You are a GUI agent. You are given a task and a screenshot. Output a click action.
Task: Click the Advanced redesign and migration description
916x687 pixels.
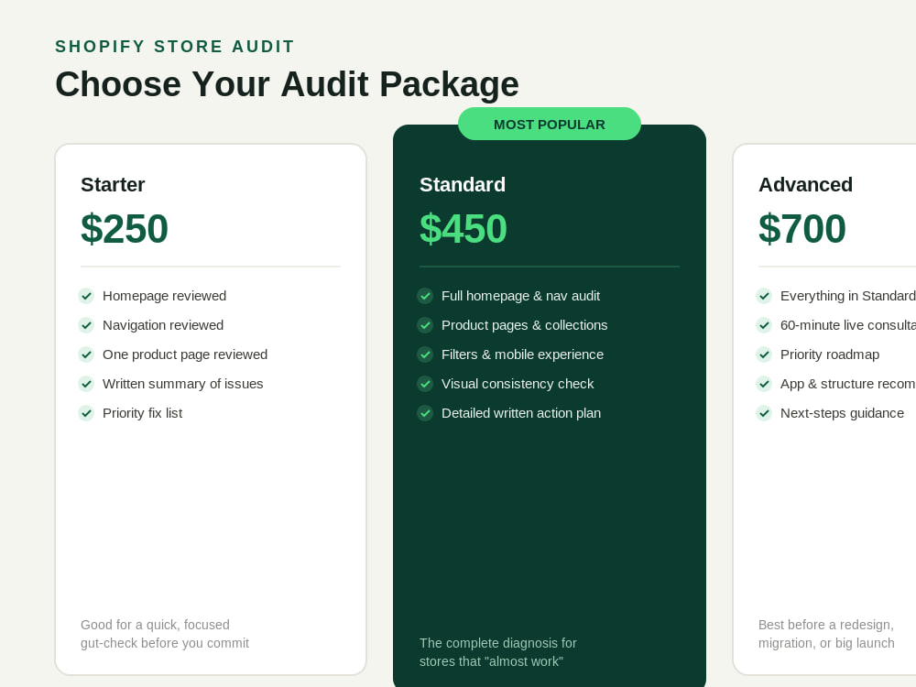826,634
